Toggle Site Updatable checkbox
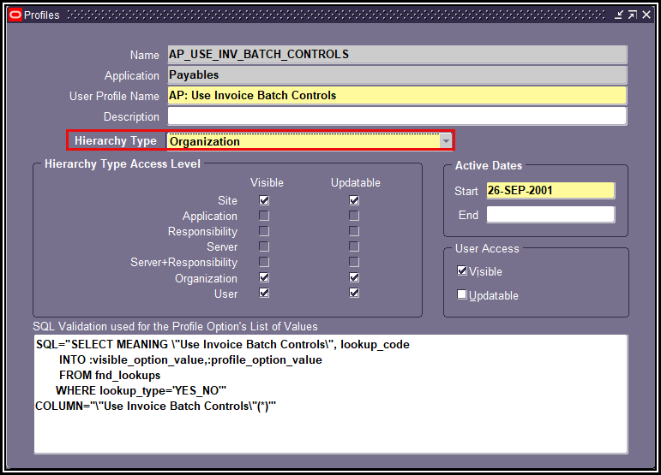This screenshot has width=661, height=475. (x=354, y=200)
